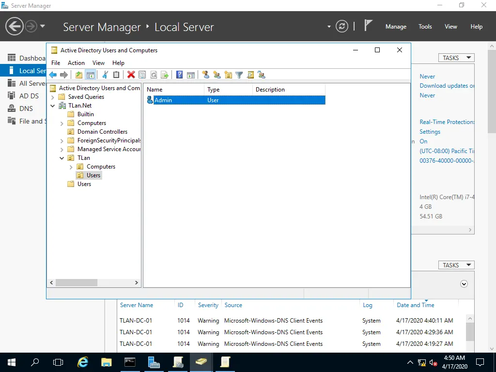The image size is (496, 372).
Task: Open All Servers in Server Manager sidebar
Action: [x=27, y=83]
